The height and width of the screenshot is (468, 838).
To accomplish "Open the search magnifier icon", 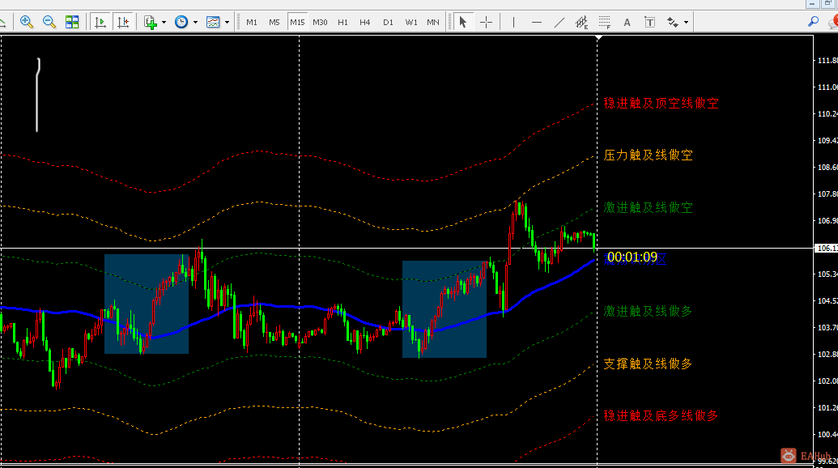I will click(x=813, y=21).
